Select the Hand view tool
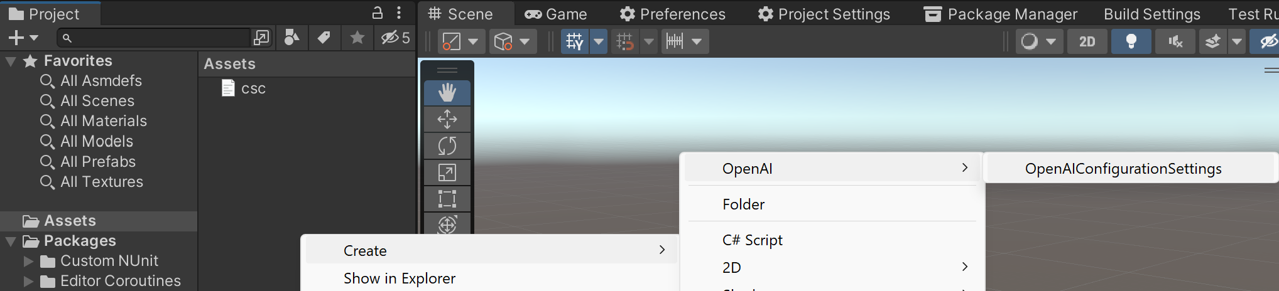 [447, 93]
